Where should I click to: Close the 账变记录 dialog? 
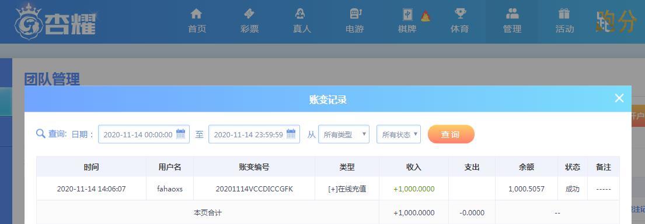pyautogui.click(x=619, y=98)
